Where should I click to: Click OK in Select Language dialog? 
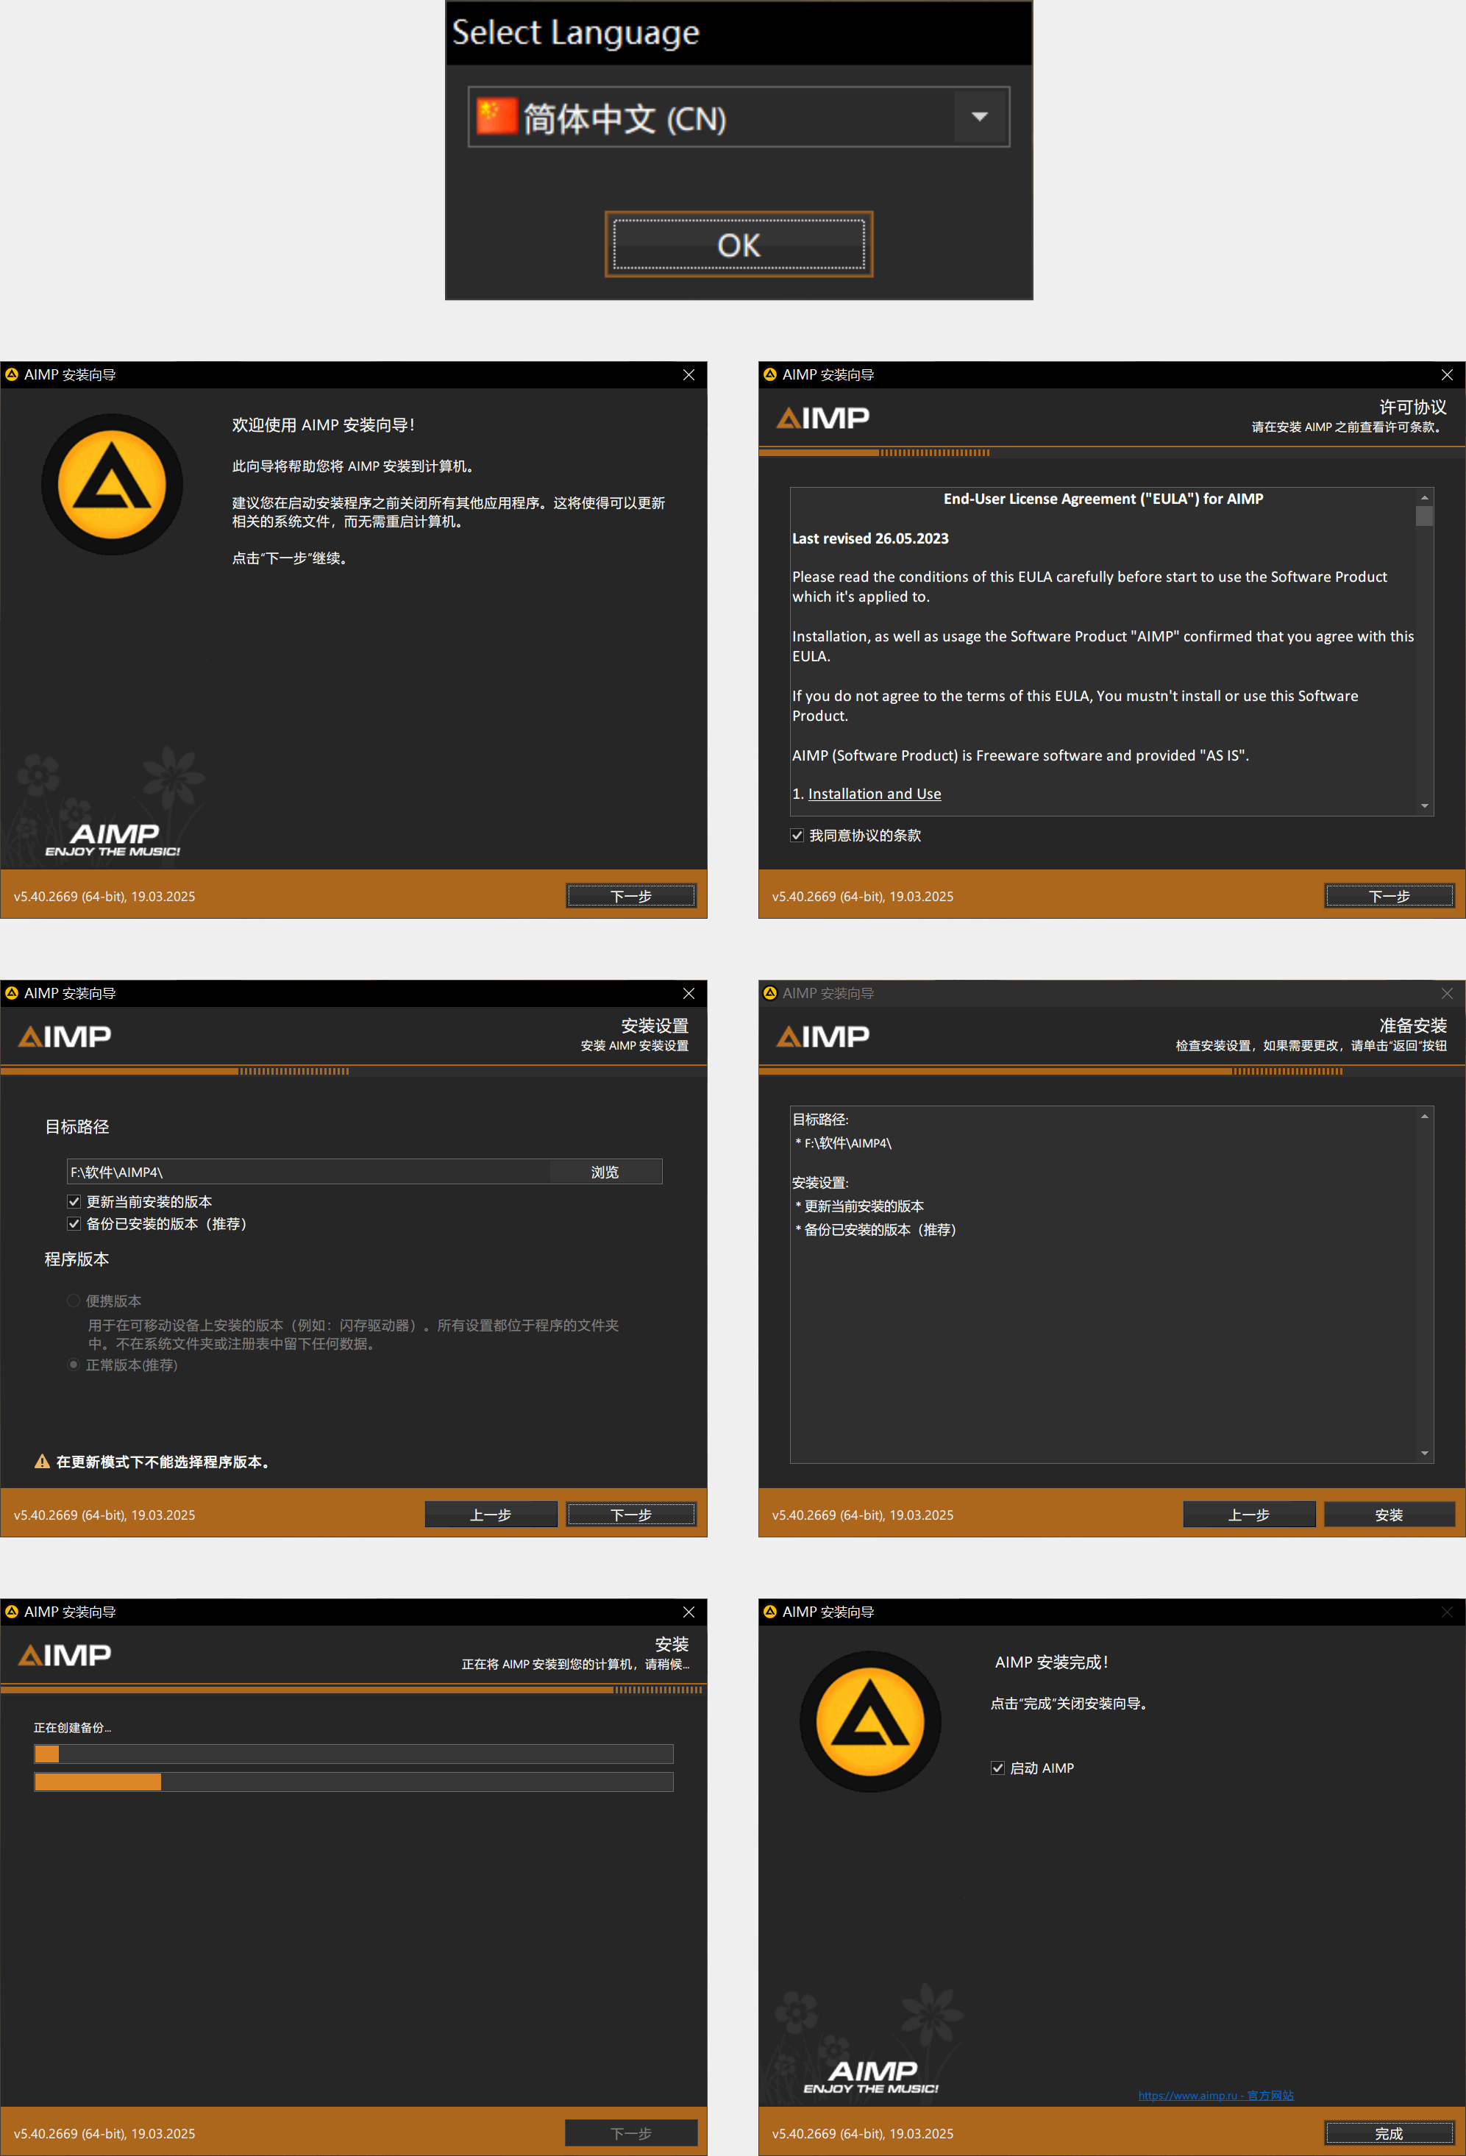739,245
